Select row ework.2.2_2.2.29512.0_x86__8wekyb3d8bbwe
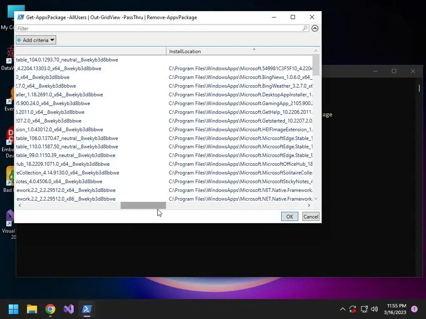 (x=164, y=199)
